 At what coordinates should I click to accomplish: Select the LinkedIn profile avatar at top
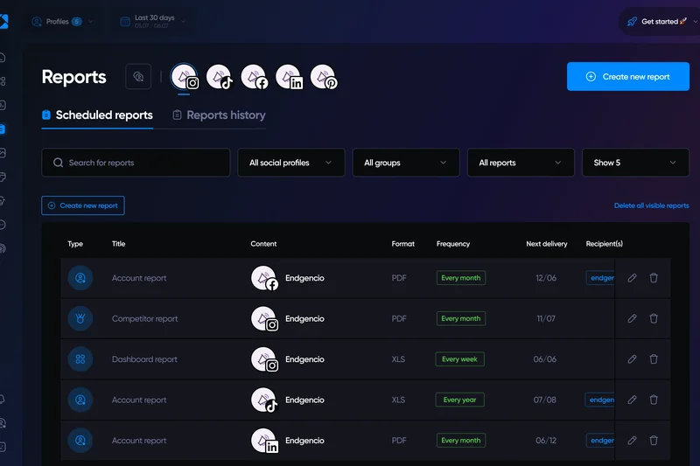tap(289, 78)
